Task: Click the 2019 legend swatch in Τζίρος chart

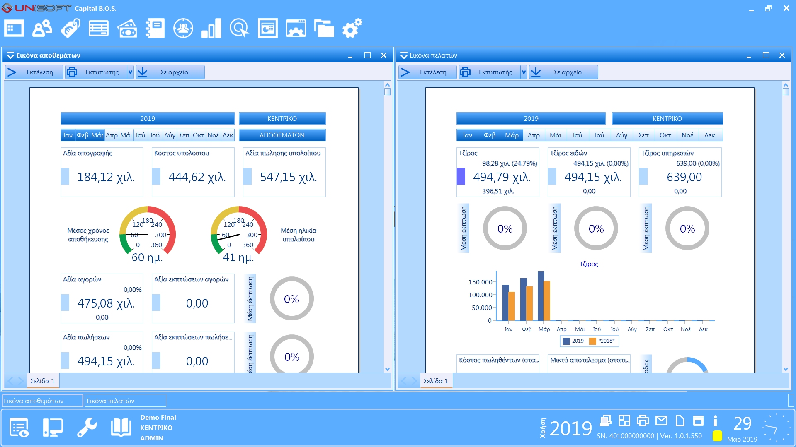Action: pyautogui.click(x=566, y=341)
